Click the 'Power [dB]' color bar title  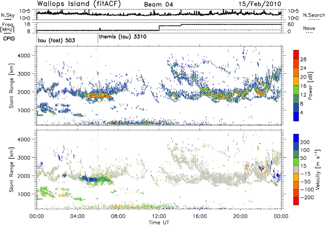pyautogui.click(x=310, y=86)
